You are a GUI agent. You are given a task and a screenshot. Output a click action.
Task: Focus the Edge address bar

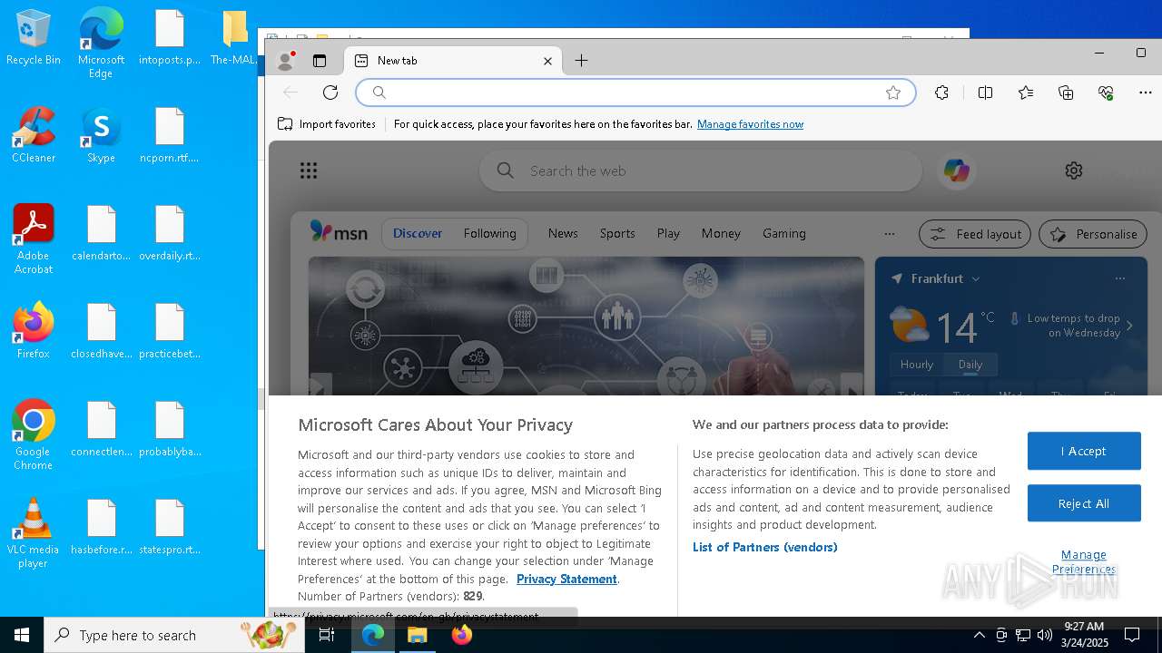[x=635, y=93]
